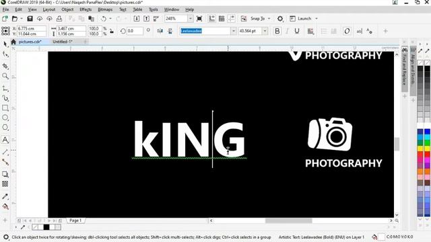
Task: Click the Full-screen preview icon
Action: (199, 19)
